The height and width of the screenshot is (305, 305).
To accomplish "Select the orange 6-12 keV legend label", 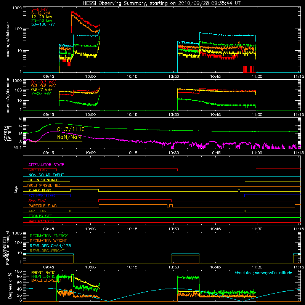I will point(41,13).
